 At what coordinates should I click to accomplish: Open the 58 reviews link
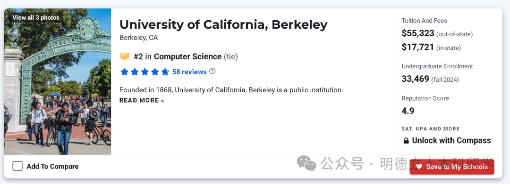[189, 72]
